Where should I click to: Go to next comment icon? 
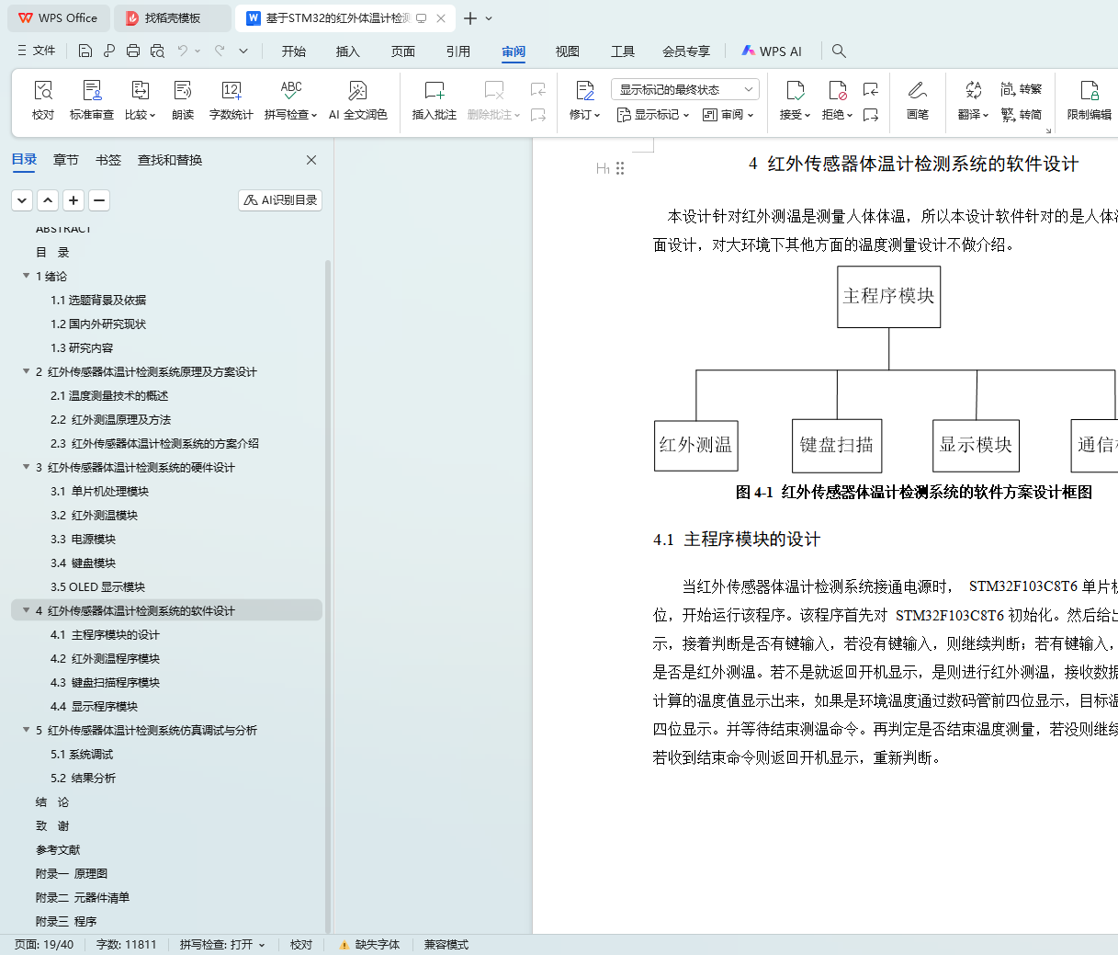pyautogui.click(x=538, y=115)
